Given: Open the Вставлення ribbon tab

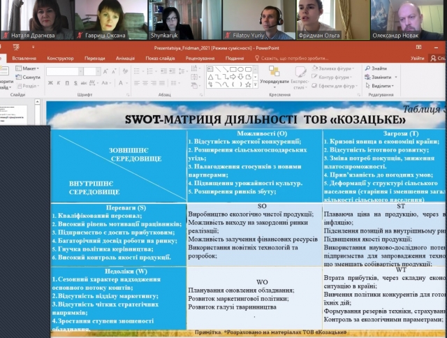Looking at the screenshot, I should 24,59.
